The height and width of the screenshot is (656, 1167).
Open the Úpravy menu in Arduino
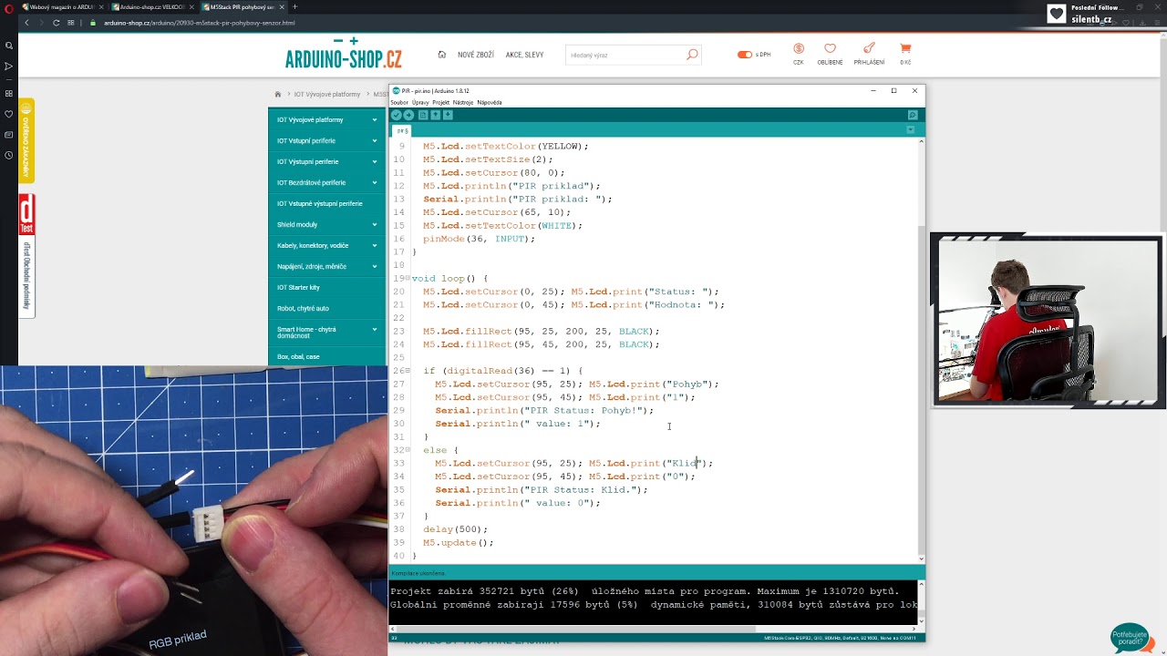420,102
